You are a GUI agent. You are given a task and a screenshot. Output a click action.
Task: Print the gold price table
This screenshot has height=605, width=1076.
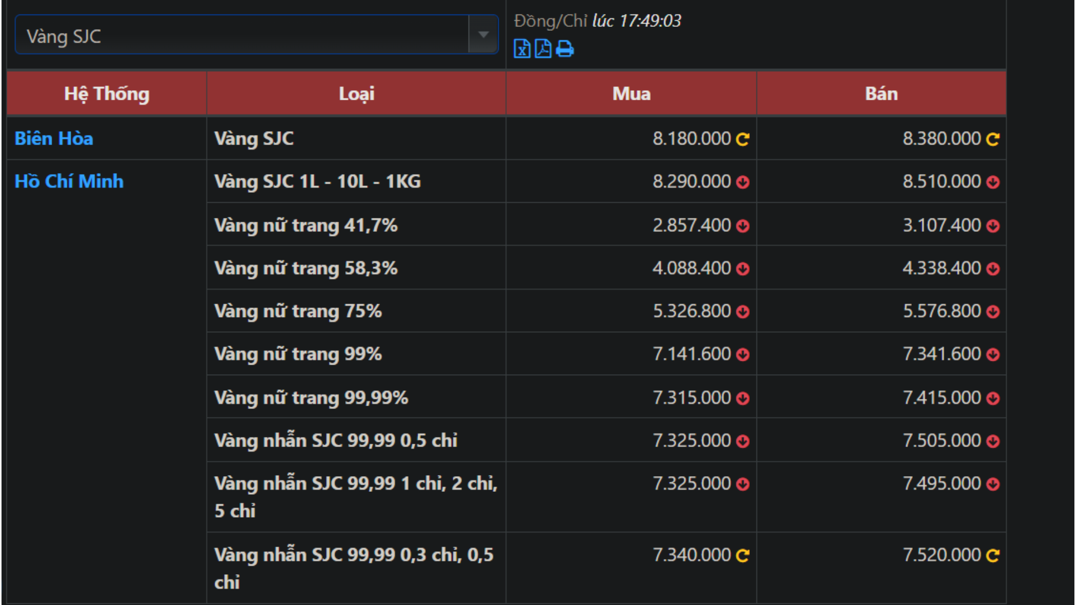565,49
